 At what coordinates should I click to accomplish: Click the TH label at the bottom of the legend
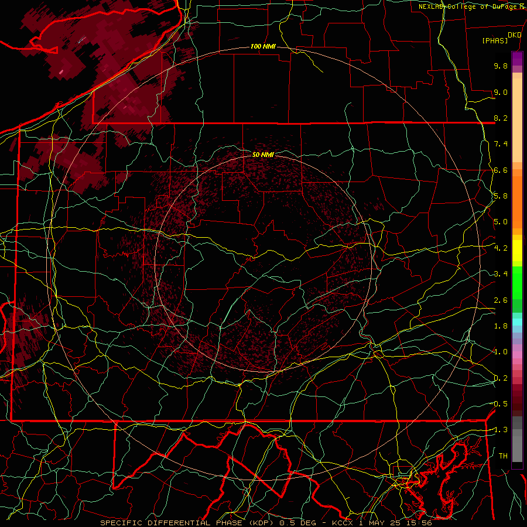(503, 456)
